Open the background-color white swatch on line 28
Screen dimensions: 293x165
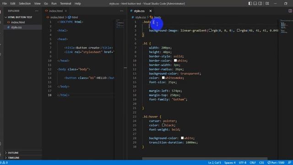pos(182,138)
